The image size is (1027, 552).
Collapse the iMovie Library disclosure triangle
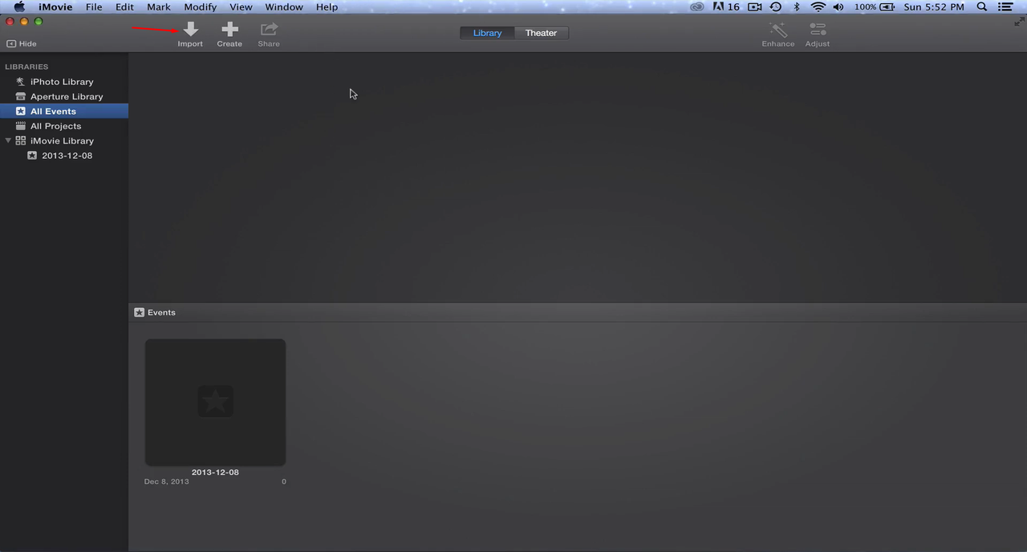(x=8, y=140)
